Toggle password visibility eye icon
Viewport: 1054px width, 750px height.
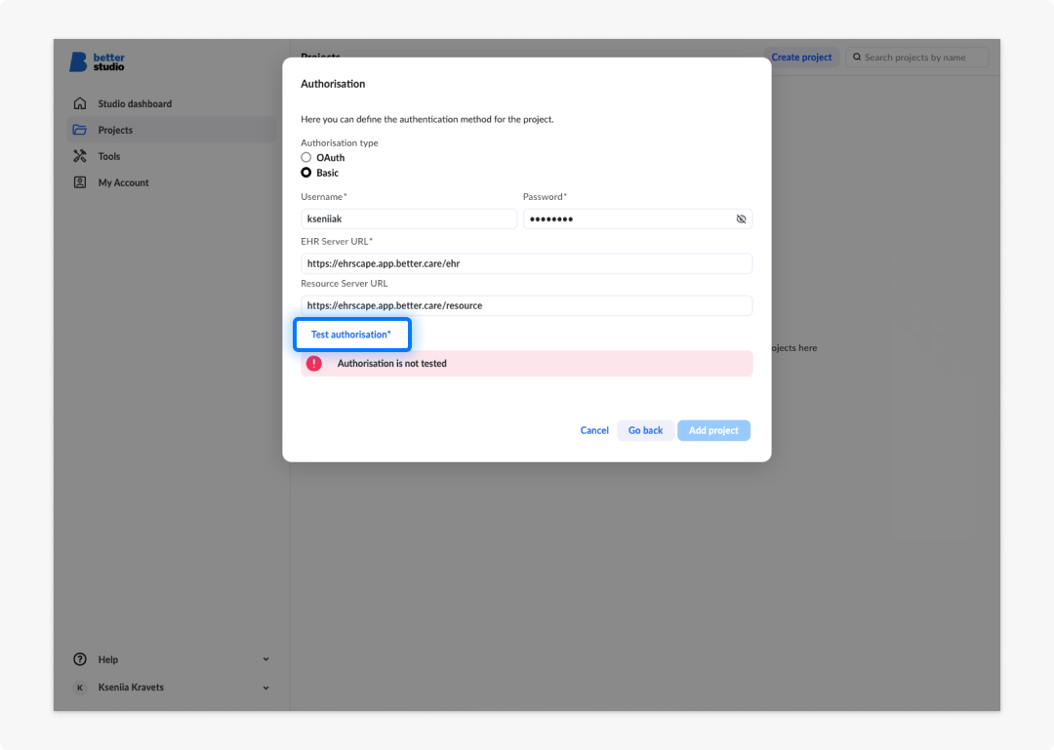[x=741, y=219]
